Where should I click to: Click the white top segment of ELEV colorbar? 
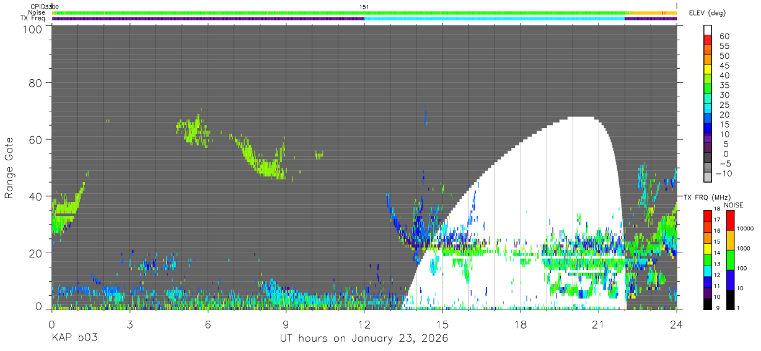[x=708, y=30]
